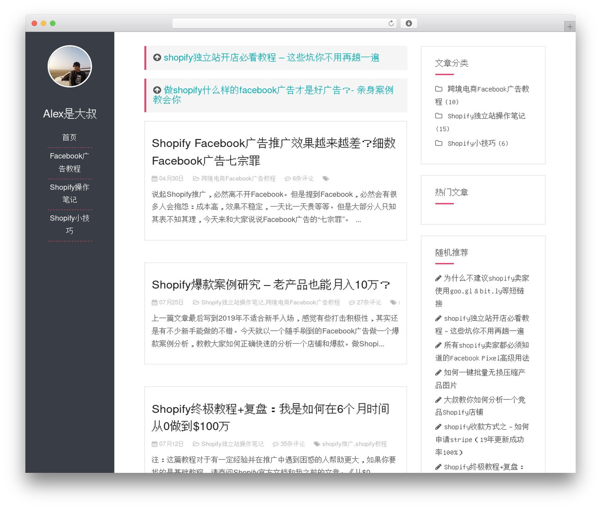Open article Shopify终极教程+复盘 title
The width and height of the screenshot is (601, 509).
coord(270,417)
